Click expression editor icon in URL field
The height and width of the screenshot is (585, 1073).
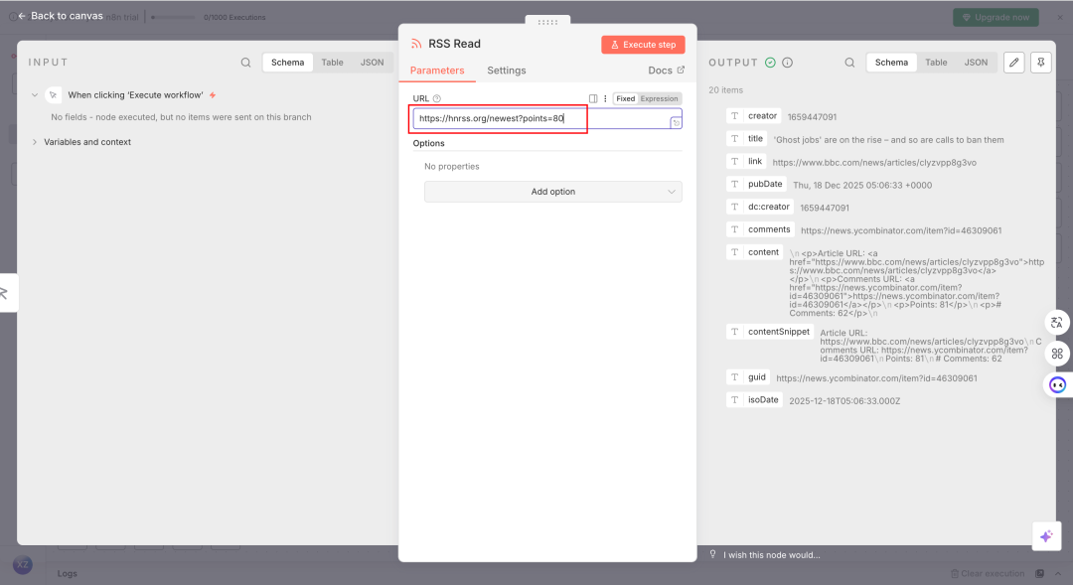click(677, 122)
